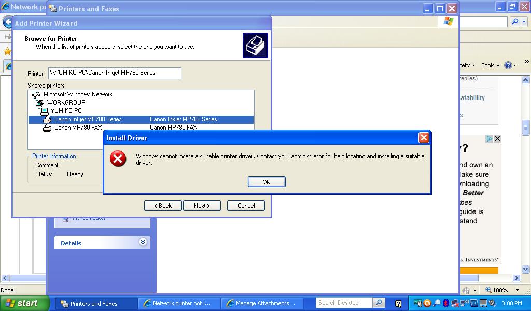
Task: Select Microsoft Windows Network tree node
Action: 78,94
